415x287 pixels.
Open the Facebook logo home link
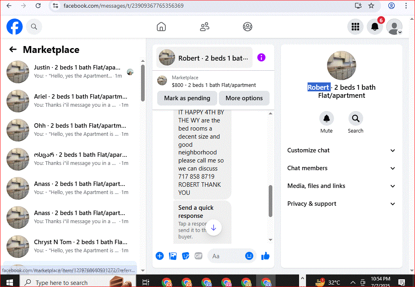tap(15, 27)
